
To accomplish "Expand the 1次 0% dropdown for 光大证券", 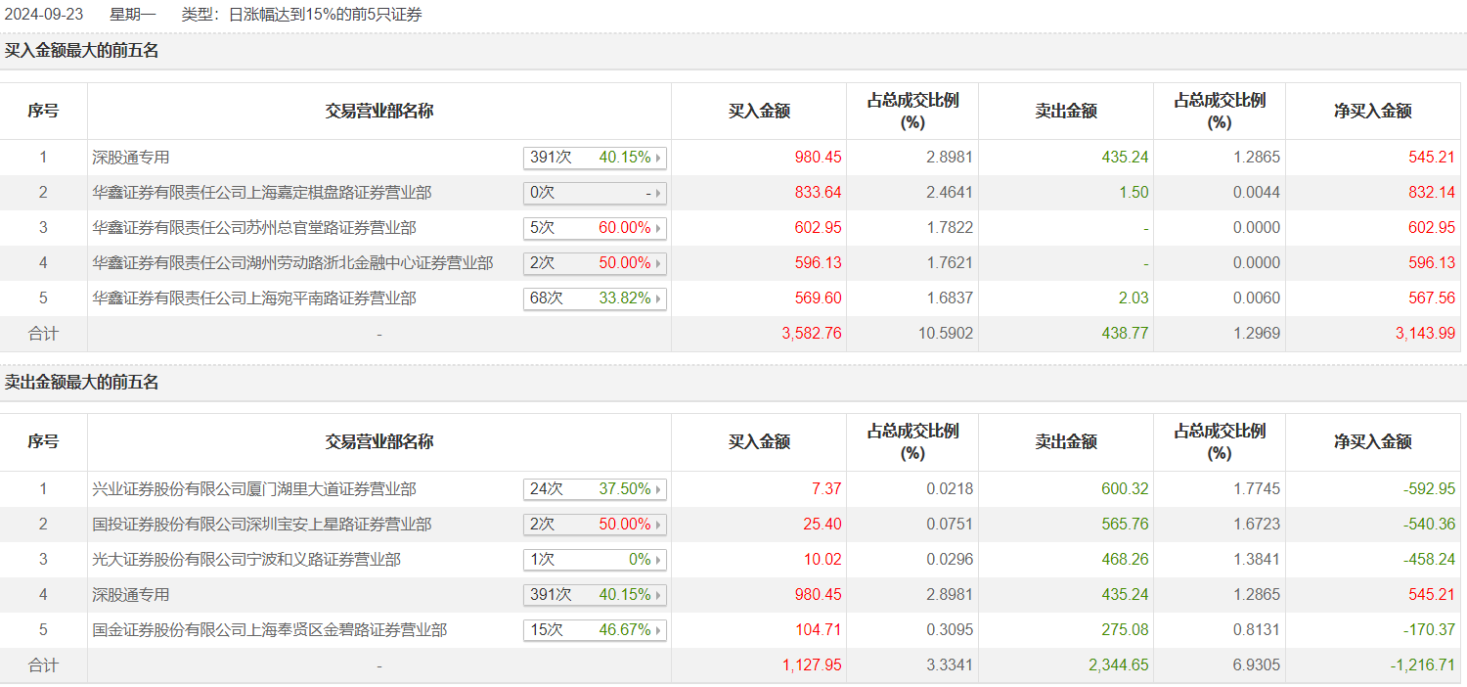I will (595, 560).
